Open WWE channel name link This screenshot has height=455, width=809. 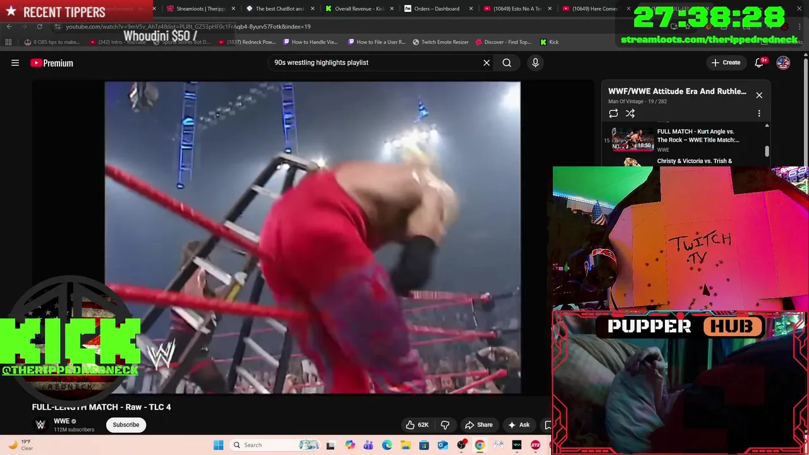pos(61,421)
